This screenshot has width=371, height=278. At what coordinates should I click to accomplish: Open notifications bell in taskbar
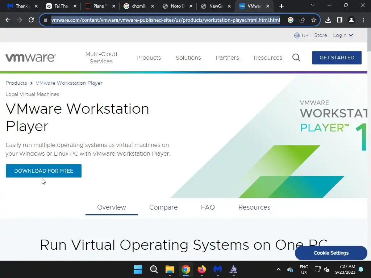[361, 269]
